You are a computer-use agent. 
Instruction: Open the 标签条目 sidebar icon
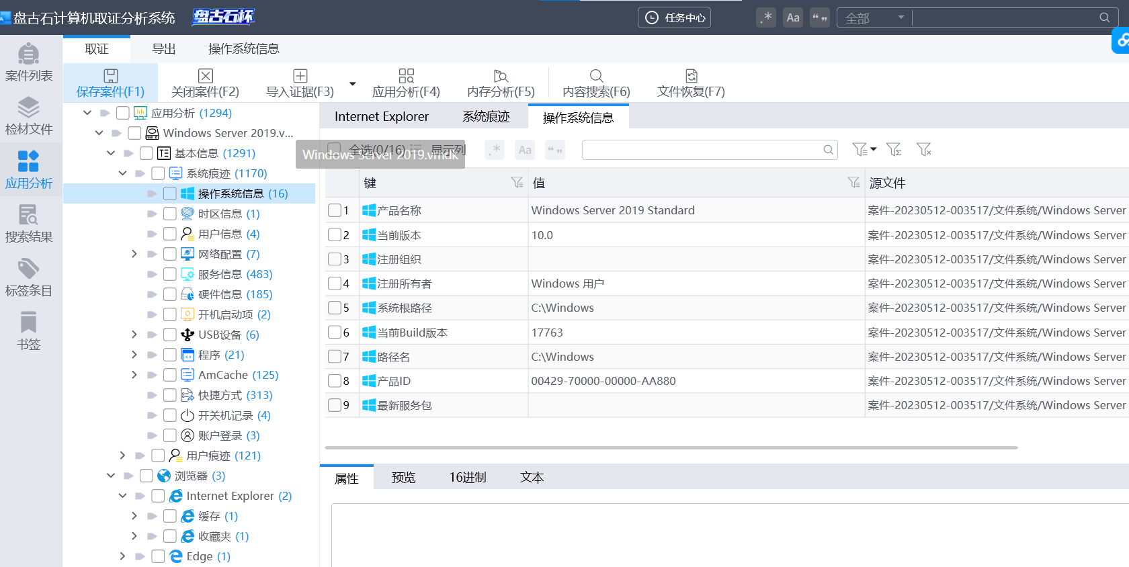click(x=28, y=277)
